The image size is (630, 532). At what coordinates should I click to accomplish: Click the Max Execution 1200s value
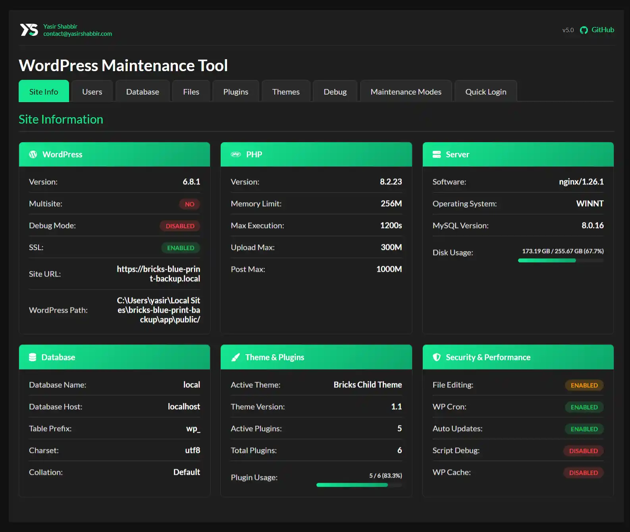391,225
